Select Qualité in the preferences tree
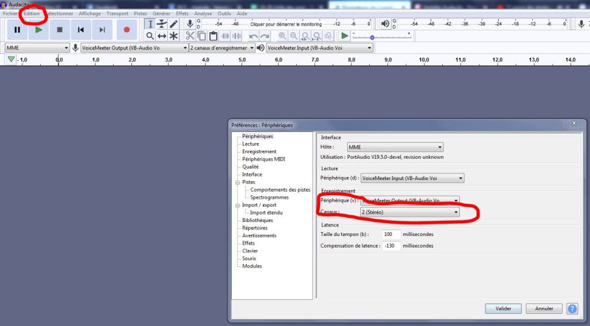The image size is (590, 326). 250,167
